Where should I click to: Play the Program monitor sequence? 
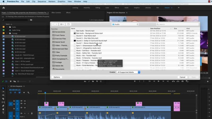[x=158, y=81]
